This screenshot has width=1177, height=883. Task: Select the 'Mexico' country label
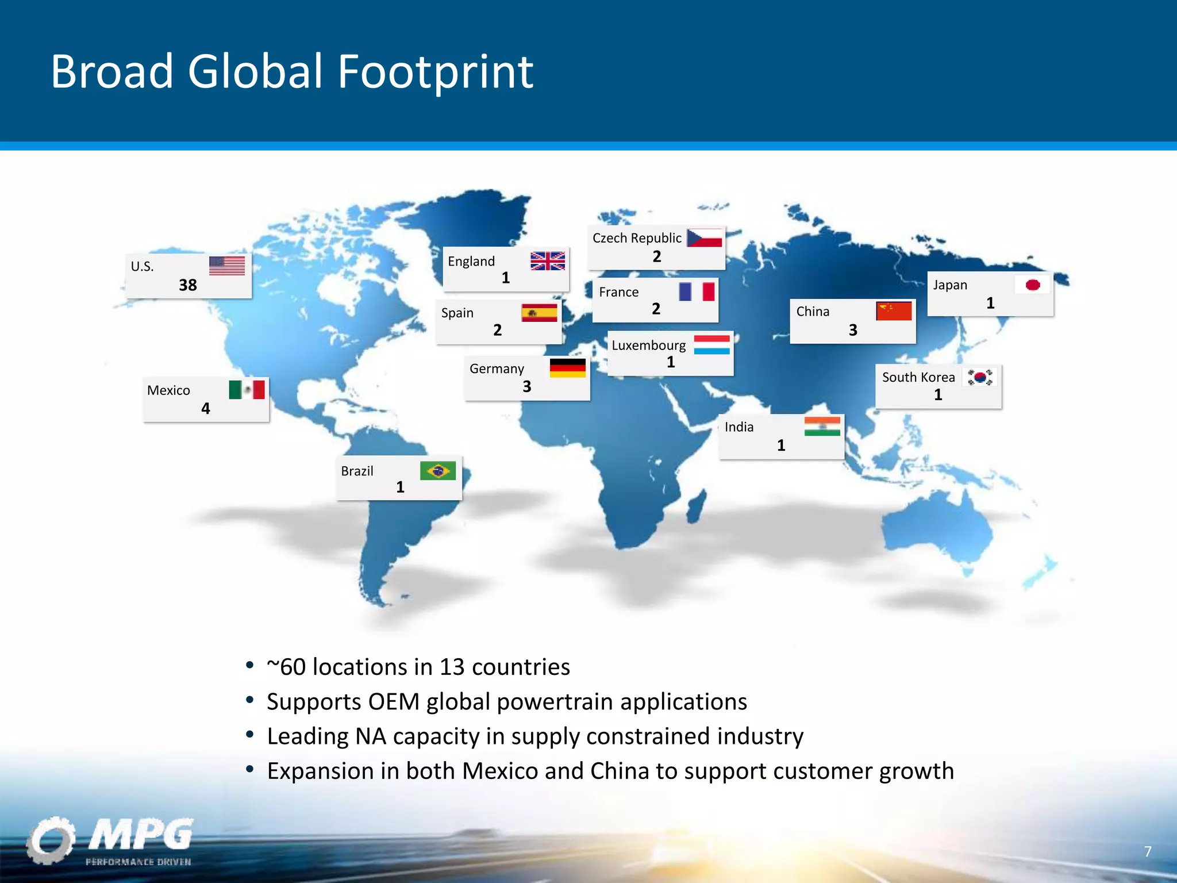[x=168, y=390]
